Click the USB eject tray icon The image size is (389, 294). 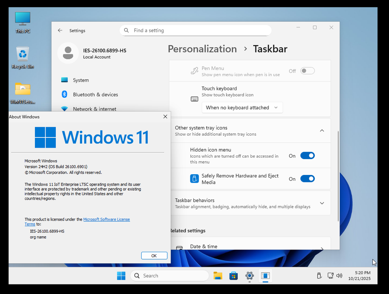(319, 276)
